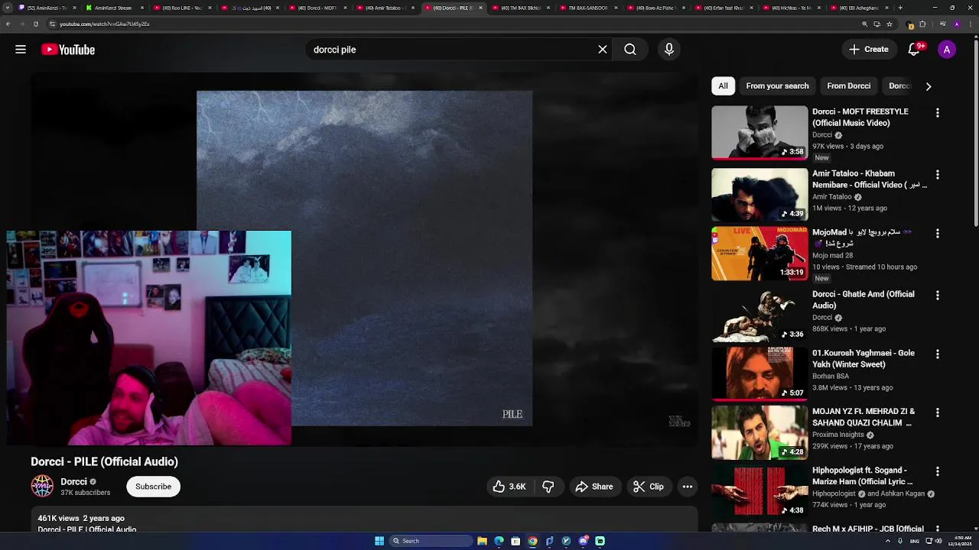Screen dimensions: 979x550
Task: Open more actions three-dot menu under video
Action: (x=688, y=487)
